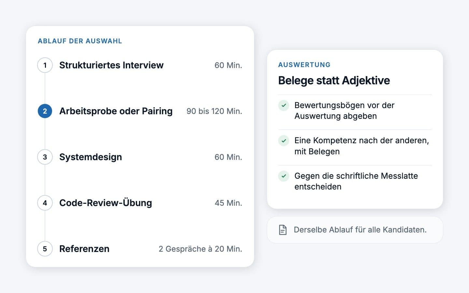Click 60 Min. next to Strukturiertes Interview

(x=228, y=65)
